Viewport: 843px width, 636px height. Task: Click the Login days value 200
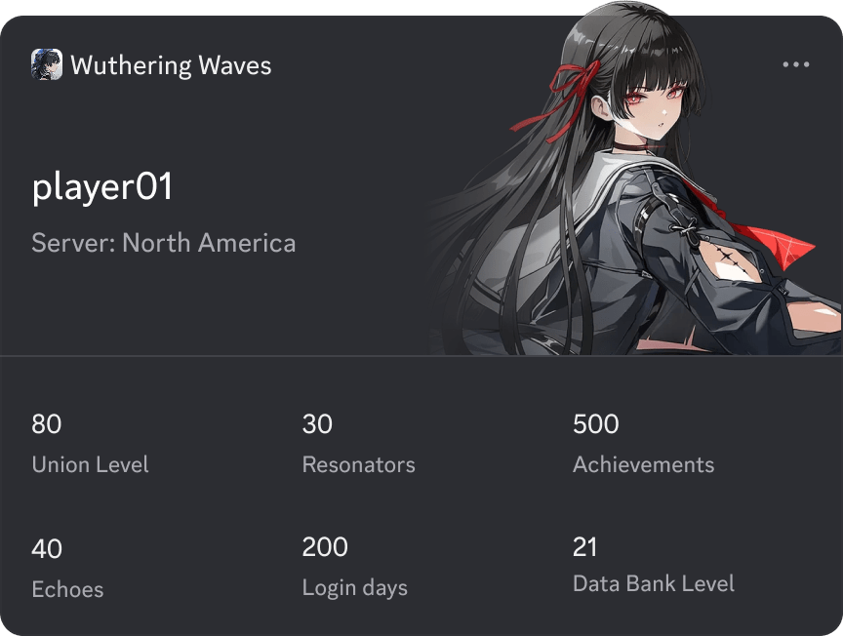pyautogui.click(x=325, y=547)
